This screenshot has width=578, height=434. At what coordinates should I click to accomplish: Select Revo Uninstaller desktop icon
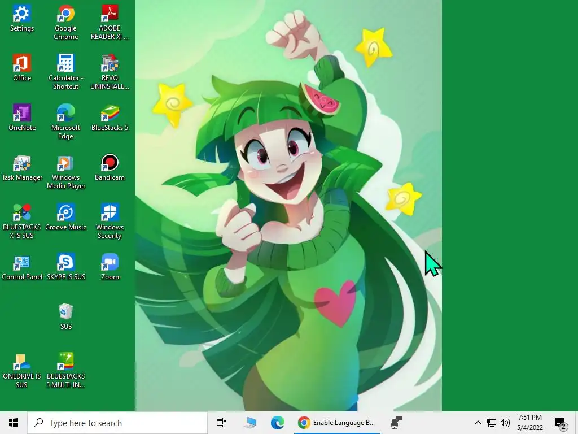pos(110,72)
